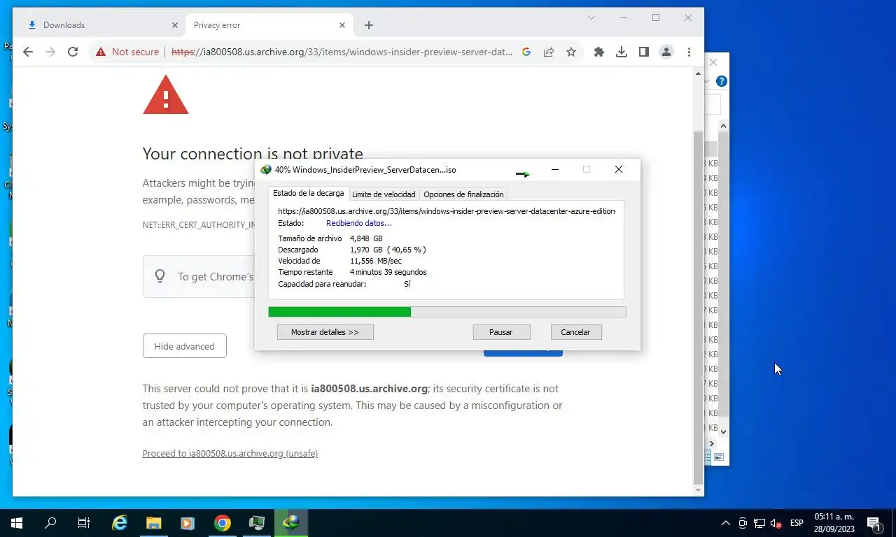The width and height of the screenshot is (896, 537).
Task: Bookmark this page with the star
Action: (571, 52)
